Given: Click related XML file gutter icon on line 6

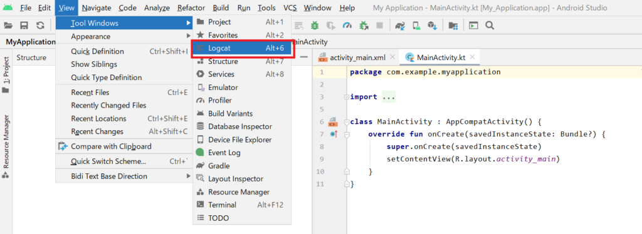Looking at the screenshot, I should pos(333,122).
